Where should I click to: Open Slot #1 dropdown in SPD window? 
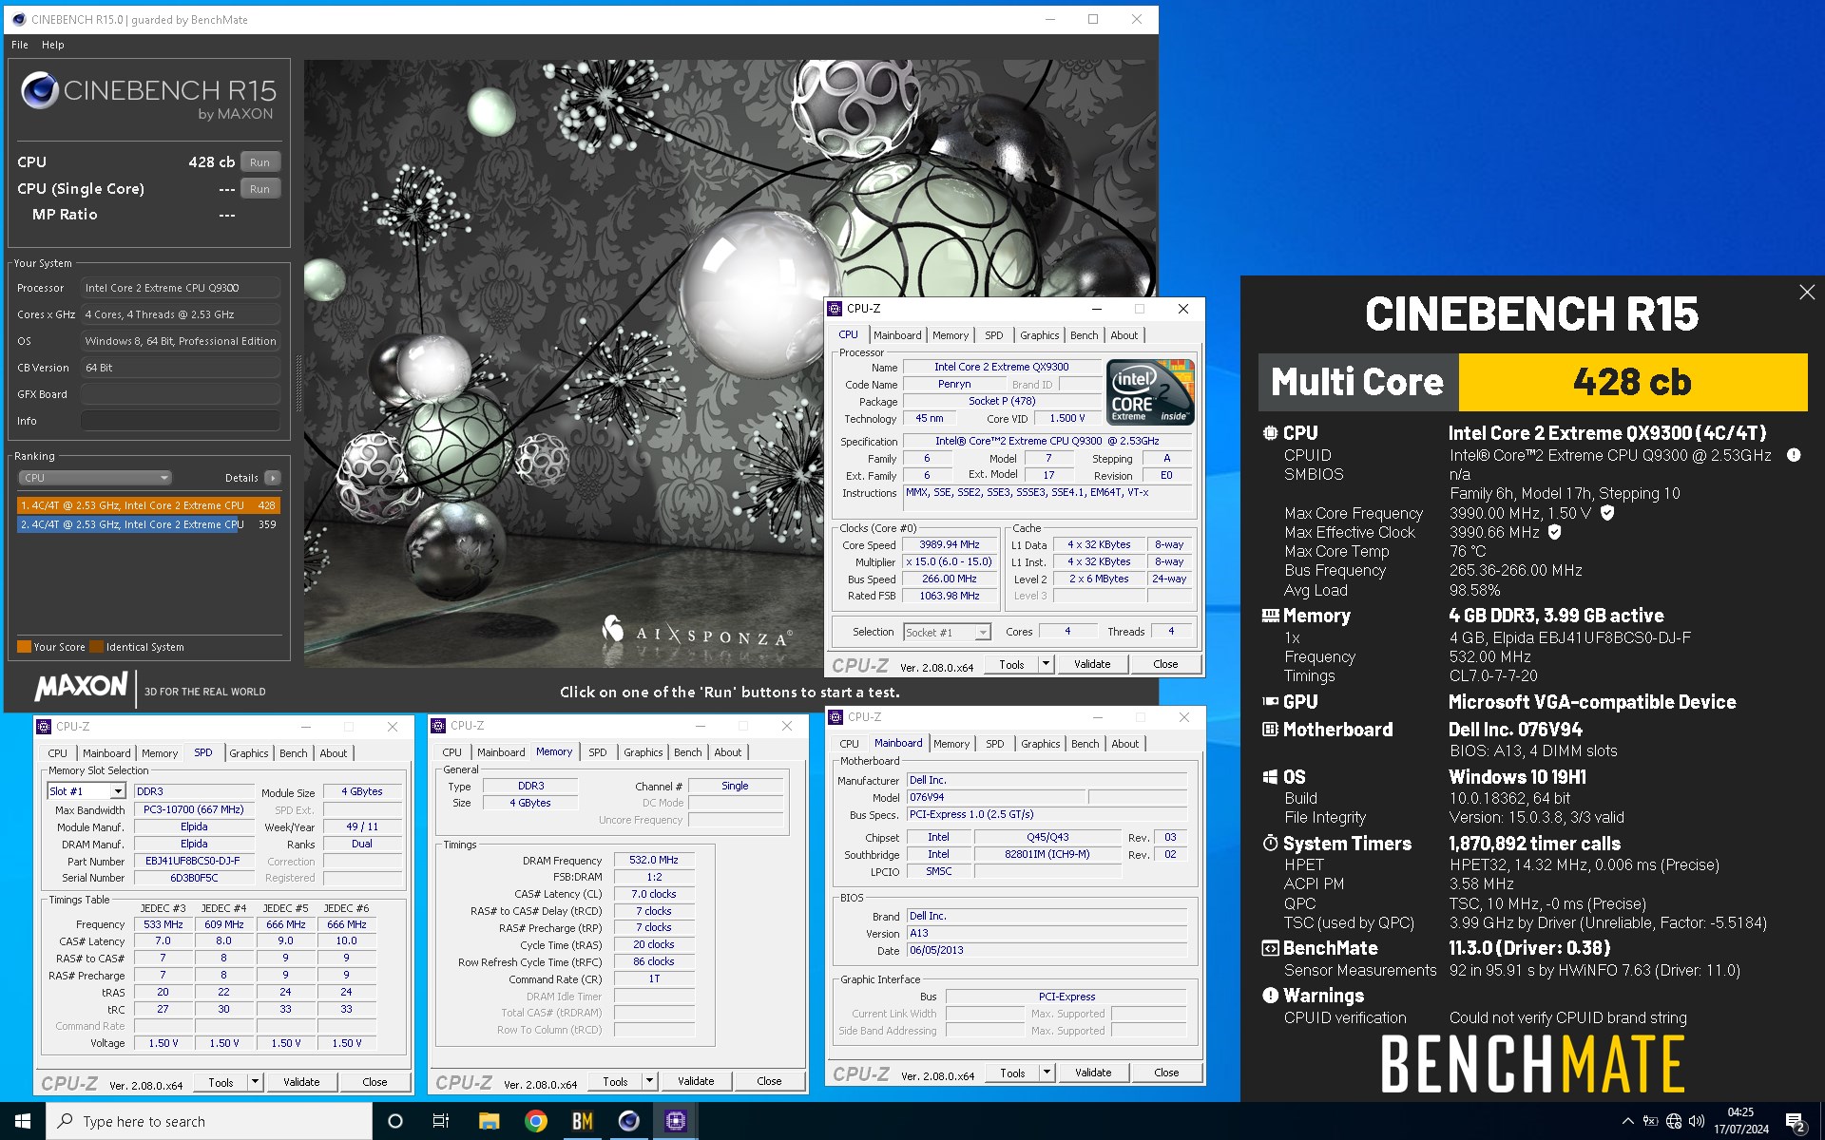tap(86, 791)
